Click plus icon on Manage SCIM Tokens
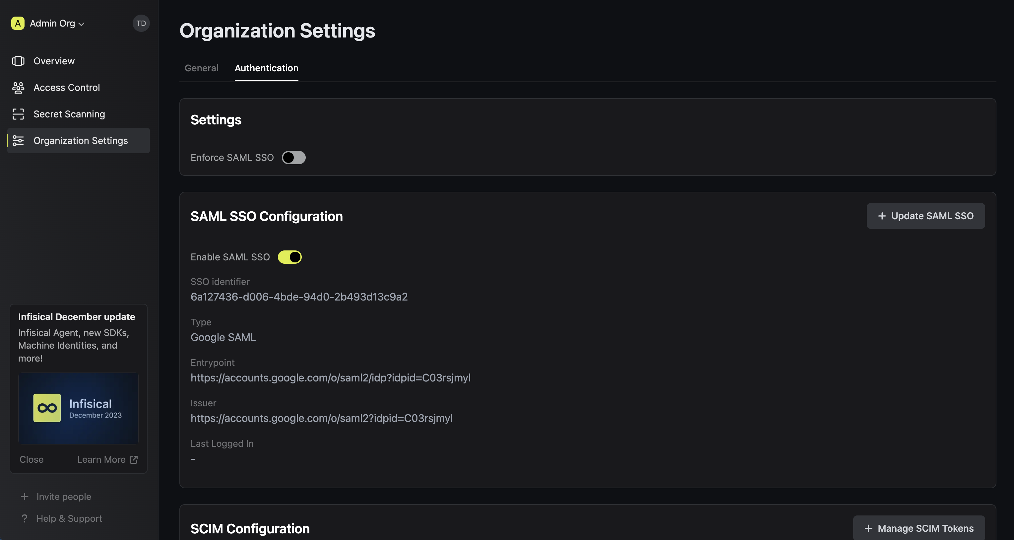 pos(868,529)
